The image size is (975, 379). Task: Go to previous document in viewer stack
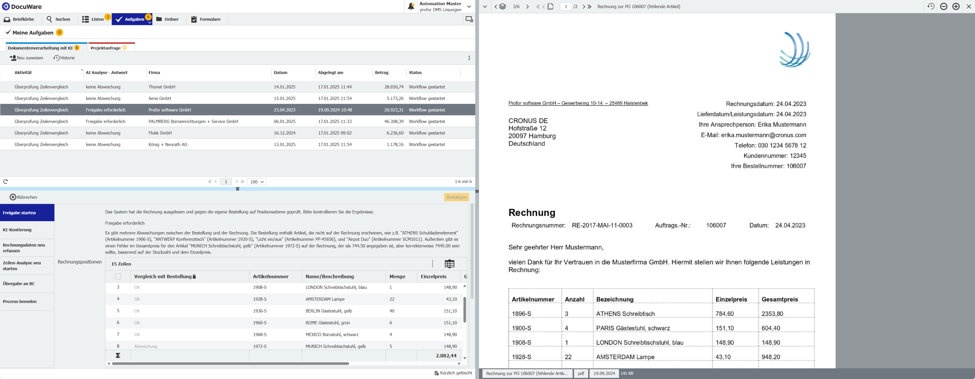click(496, 6)
